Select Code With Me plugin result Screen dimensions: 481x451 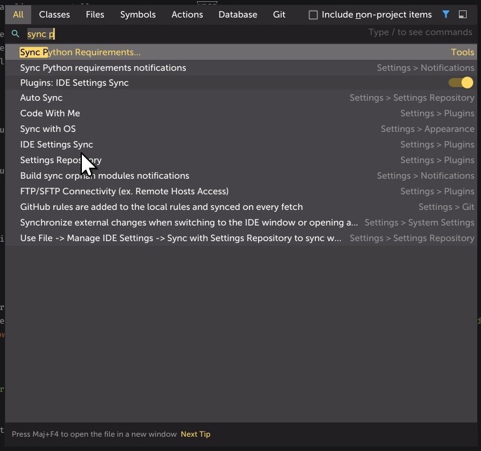click(x=50, y=113)
